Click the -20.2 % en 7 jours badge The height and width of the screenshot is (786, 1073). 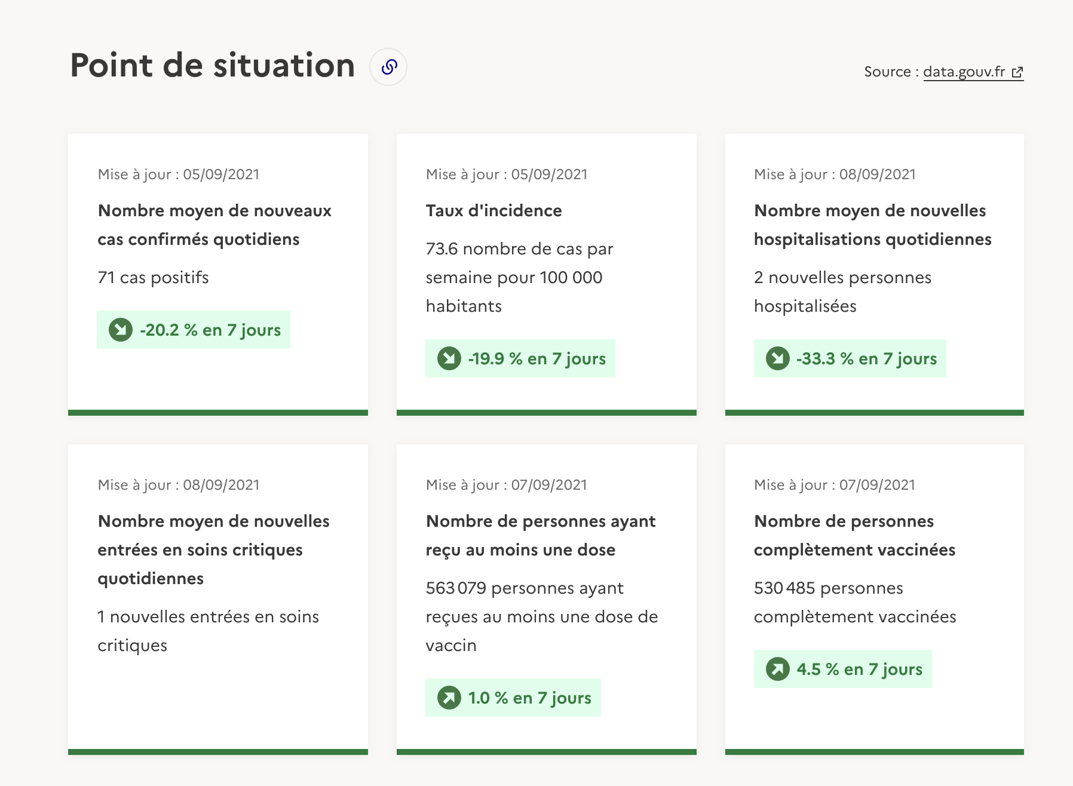tap(194, 330)
